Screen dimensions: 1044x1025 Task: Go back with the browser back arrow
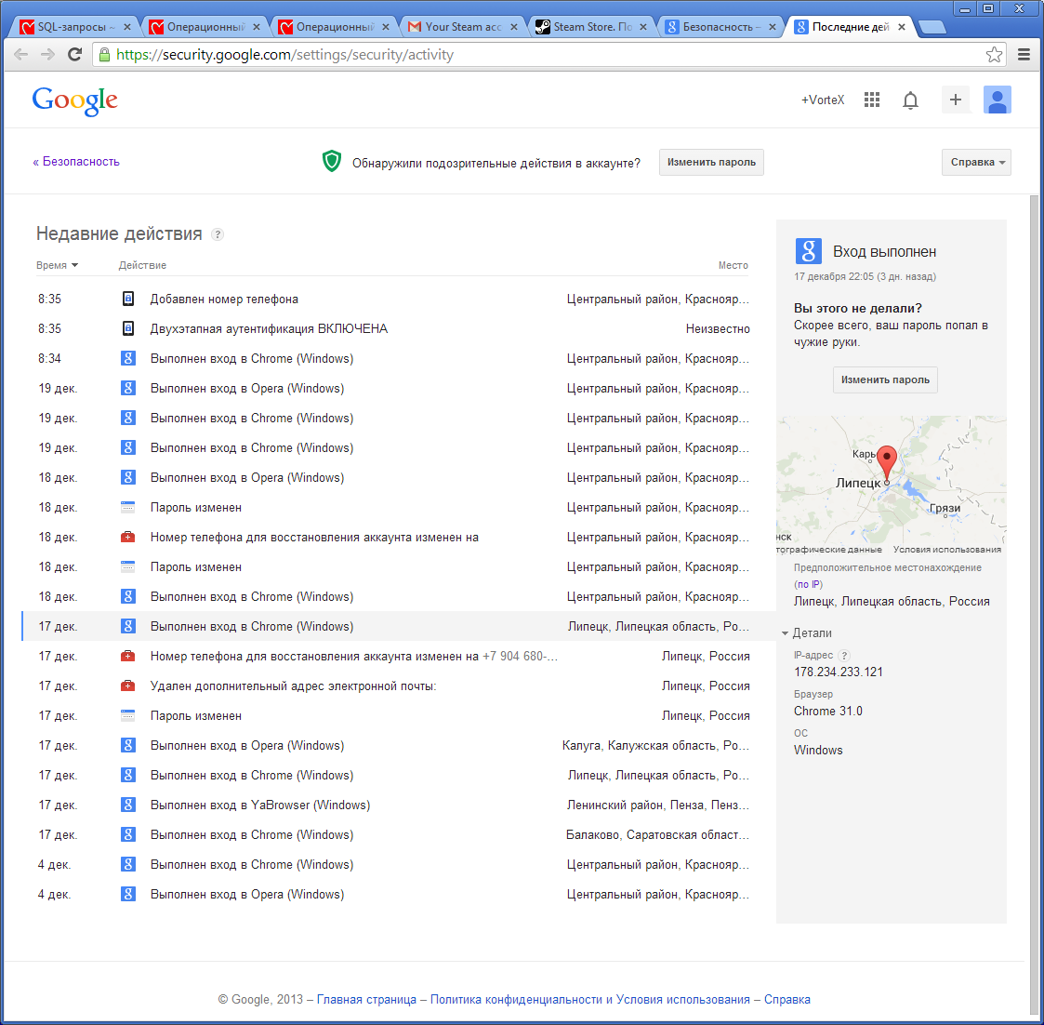click(20, 55)
